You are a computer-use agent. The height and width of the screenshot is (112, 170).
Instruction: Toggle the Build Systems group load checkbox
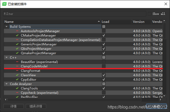(x=104, y=26)
